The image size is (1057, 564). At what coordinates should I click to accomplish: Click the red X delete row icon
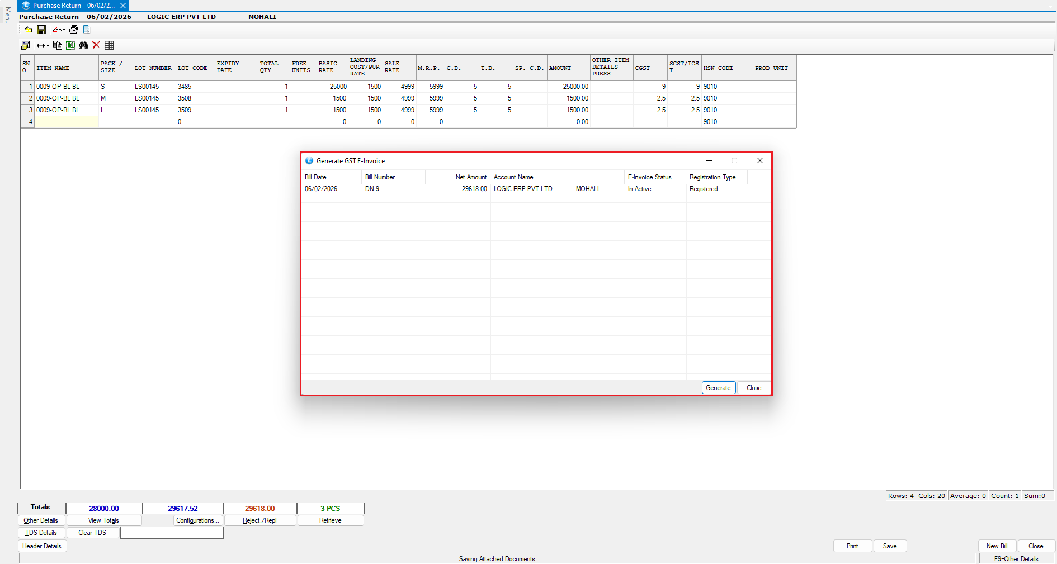[x=96, y=45]
